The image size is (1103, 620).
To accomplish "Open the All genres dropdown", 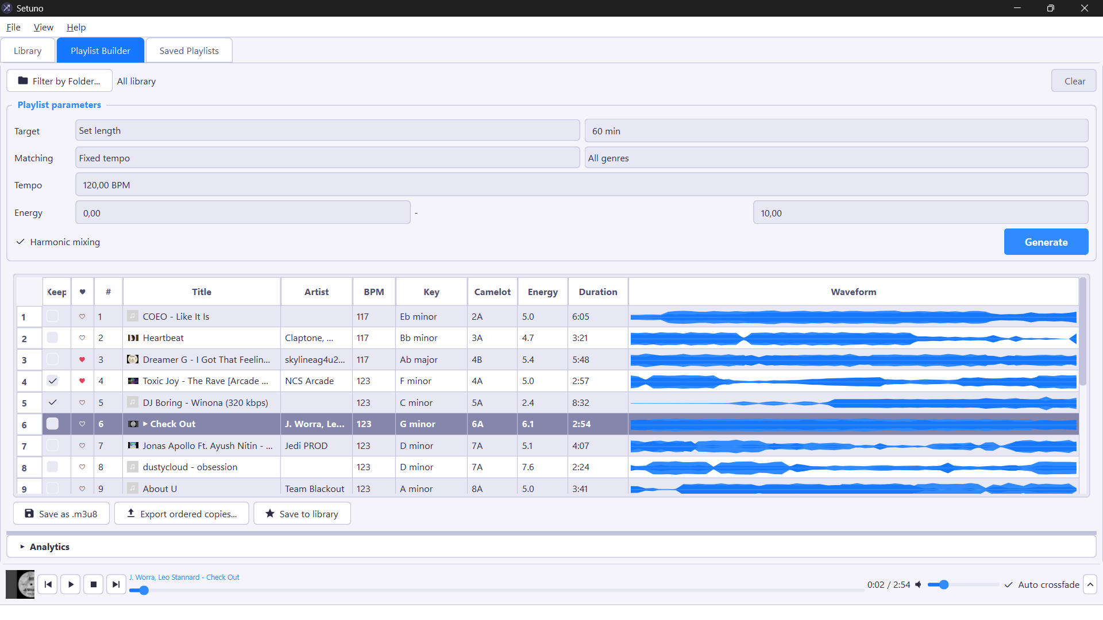I will (x=836, y=158).
